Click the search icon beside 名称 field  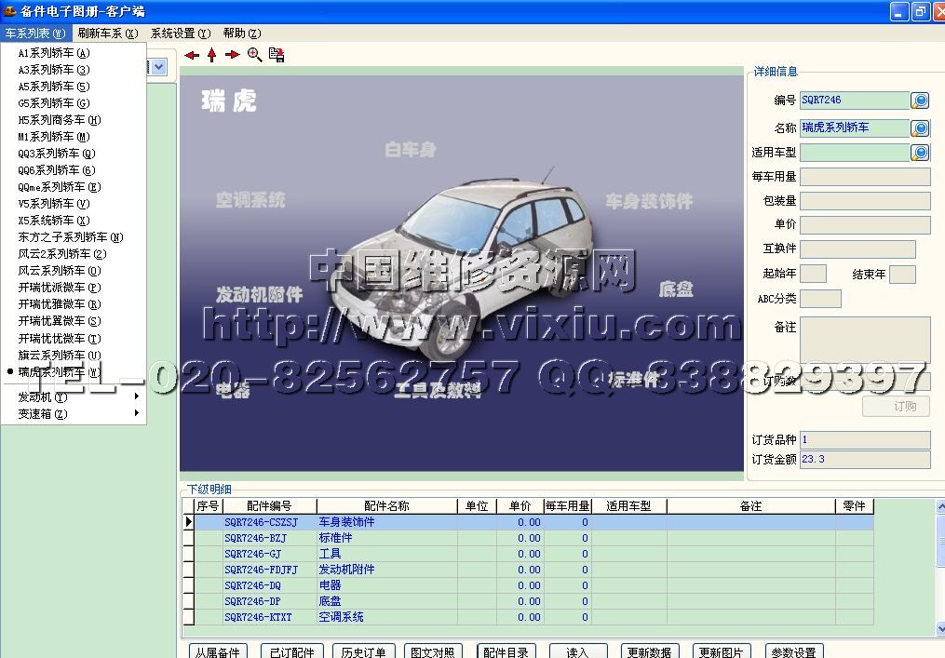[920, 128]
